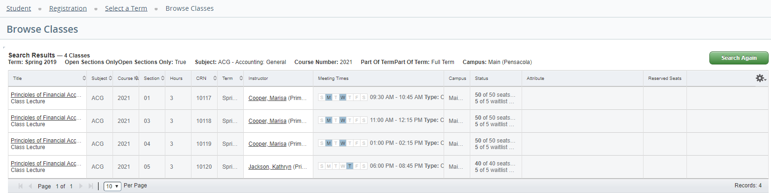
Task: Navigate to Student breadcrumb link
Action: click(19, 8)
